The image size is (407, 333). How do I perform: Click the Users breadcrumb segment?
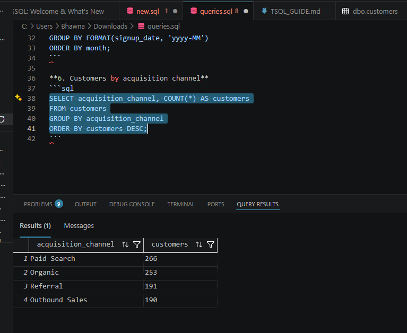44,26
